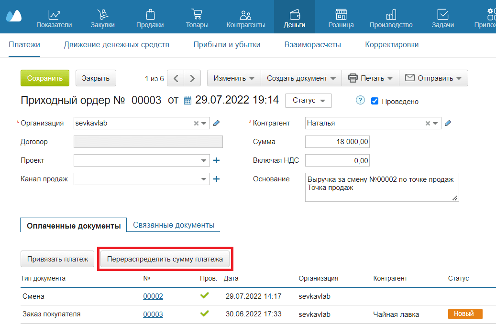
Task: Open document link 00003 for Заказ покупателя
Action: pos(153,314)
